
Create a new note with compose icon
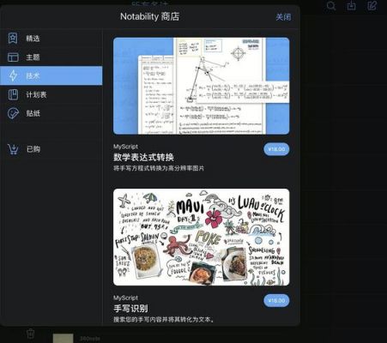[372, 6]
